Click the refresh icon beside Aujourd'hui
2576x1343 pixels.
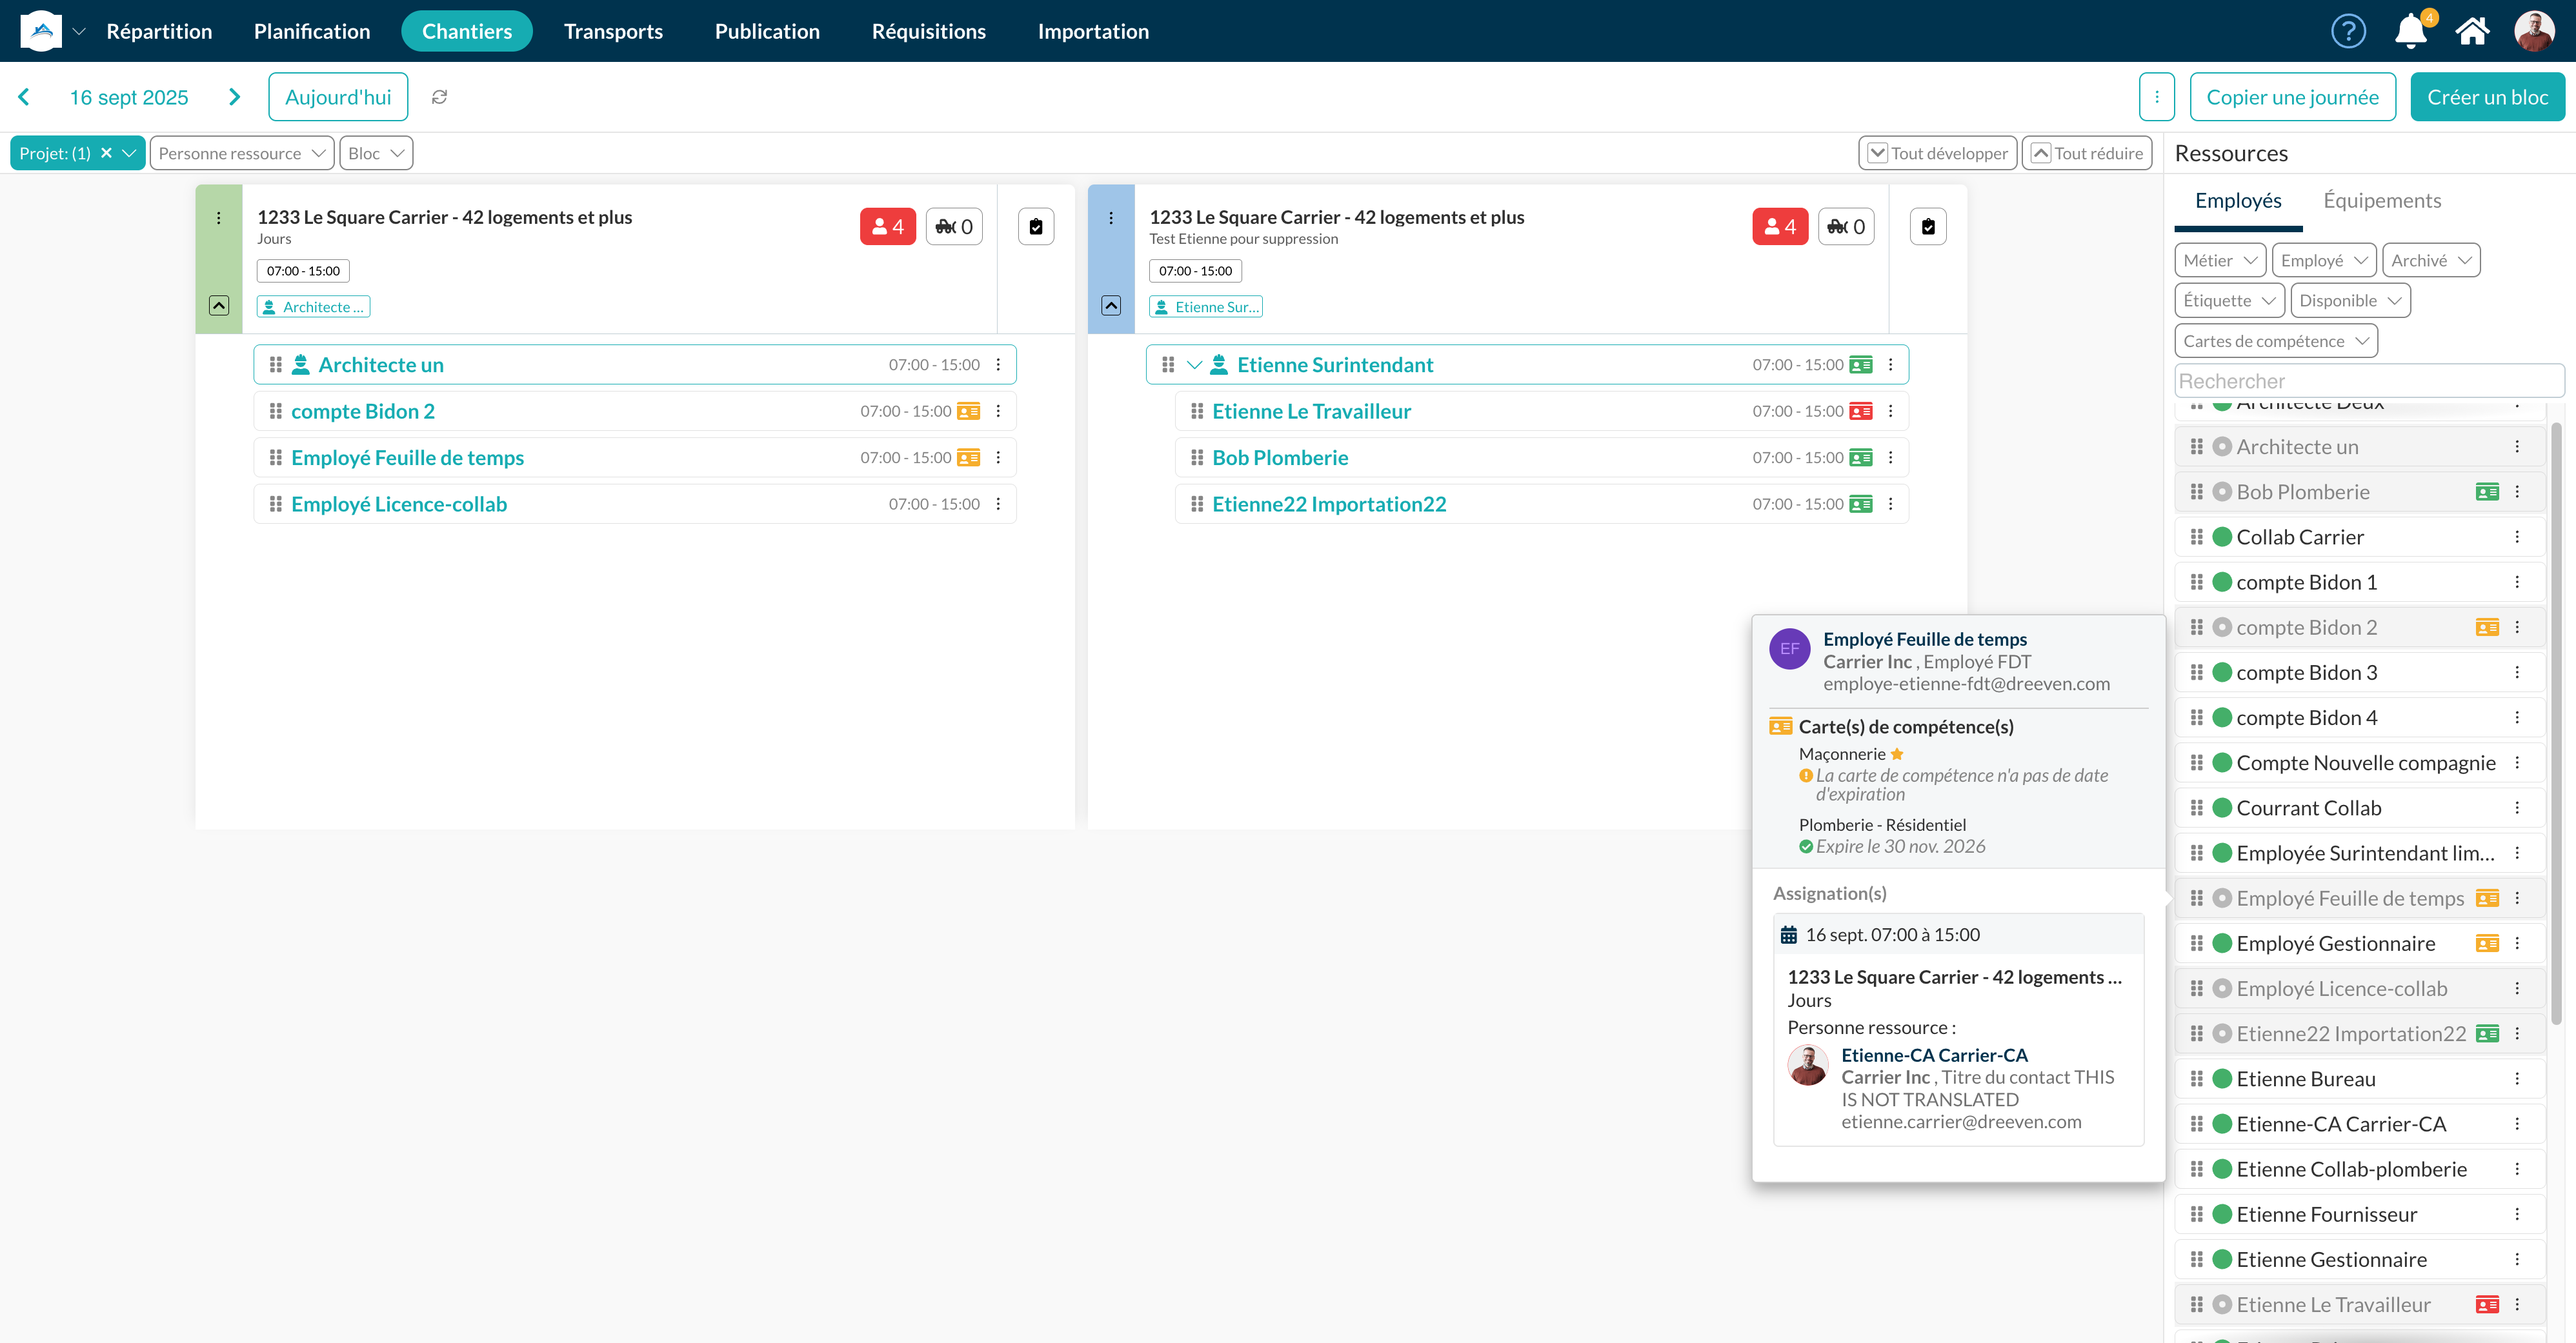tap(439, 97)
